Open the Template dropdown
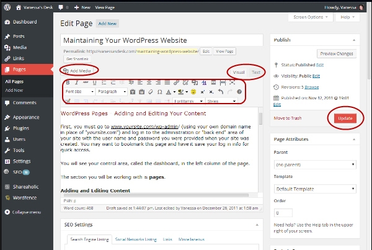 tap(315, 189)
